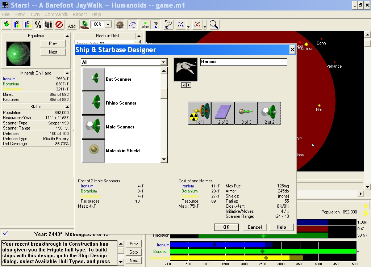Open the All component category dropdown

[163, 62]
